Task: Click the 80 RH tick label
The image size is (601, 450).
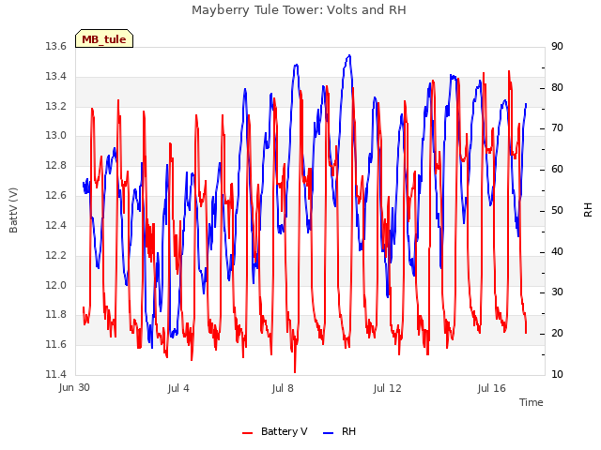Action: pyautogui.click(x=557, y=87)
